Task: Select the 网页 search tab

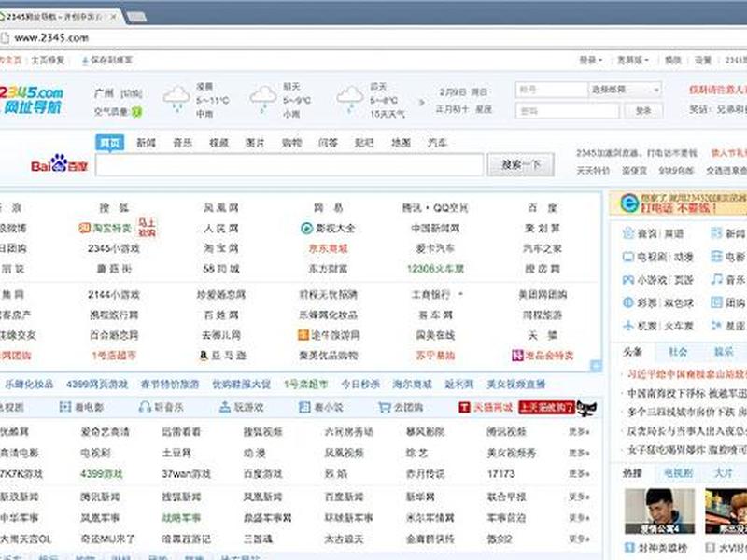Action: (110, 143)
